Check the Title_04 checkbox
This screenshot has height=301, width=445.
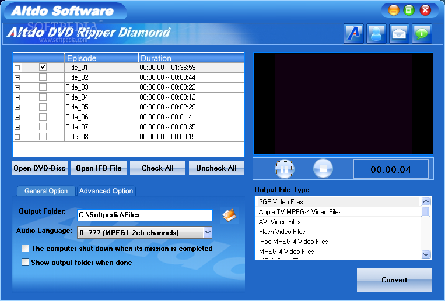43,97
